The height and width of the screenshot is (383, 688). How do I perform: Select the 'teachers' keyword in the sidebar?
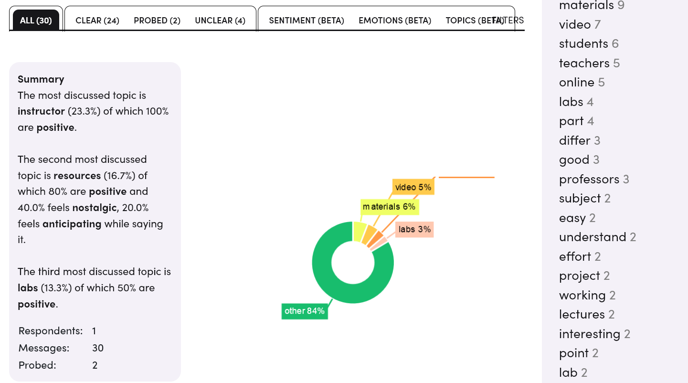click(584, 63)
